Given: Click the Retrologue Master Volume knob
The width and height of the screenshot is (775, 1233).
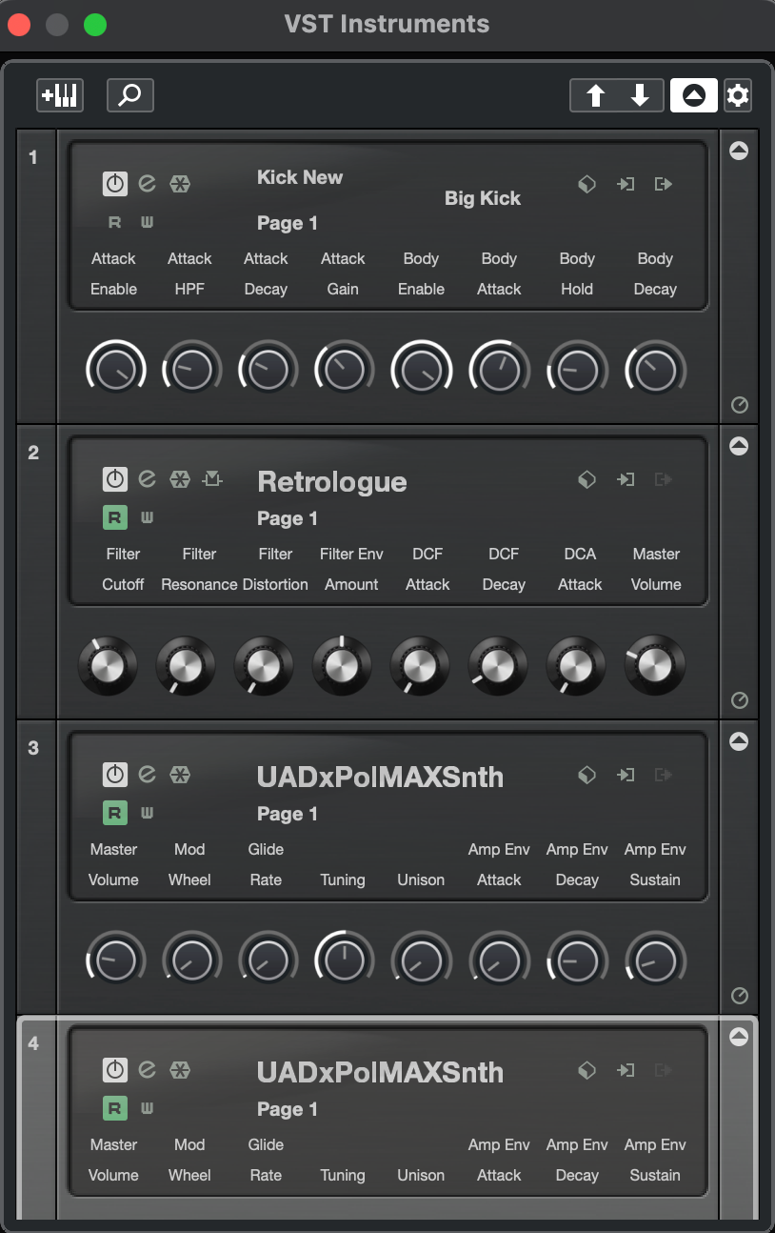Looking at the screenshot, I should coord(655,665).
